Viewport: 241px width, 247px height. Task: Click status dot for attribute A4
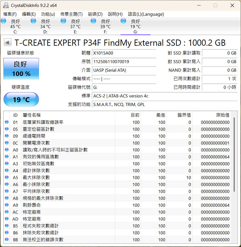pos(7,170)
